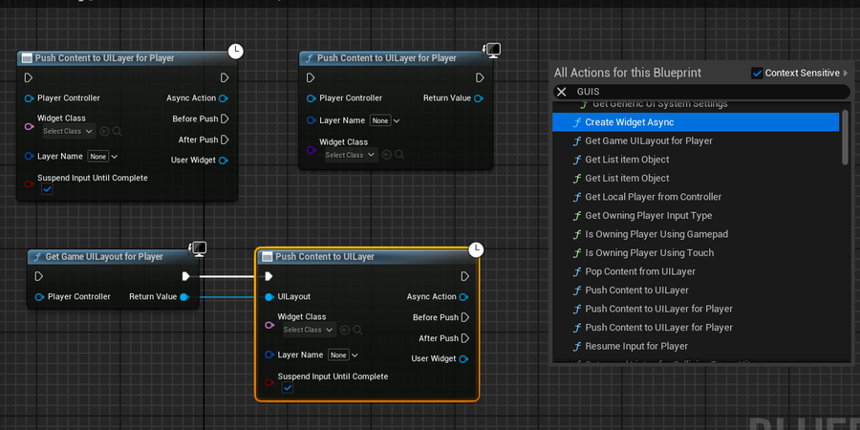Screen dimensions: 860x430
Task: Click monitor icon on Get Game UILayout for Player node
Action: [198, 249]
